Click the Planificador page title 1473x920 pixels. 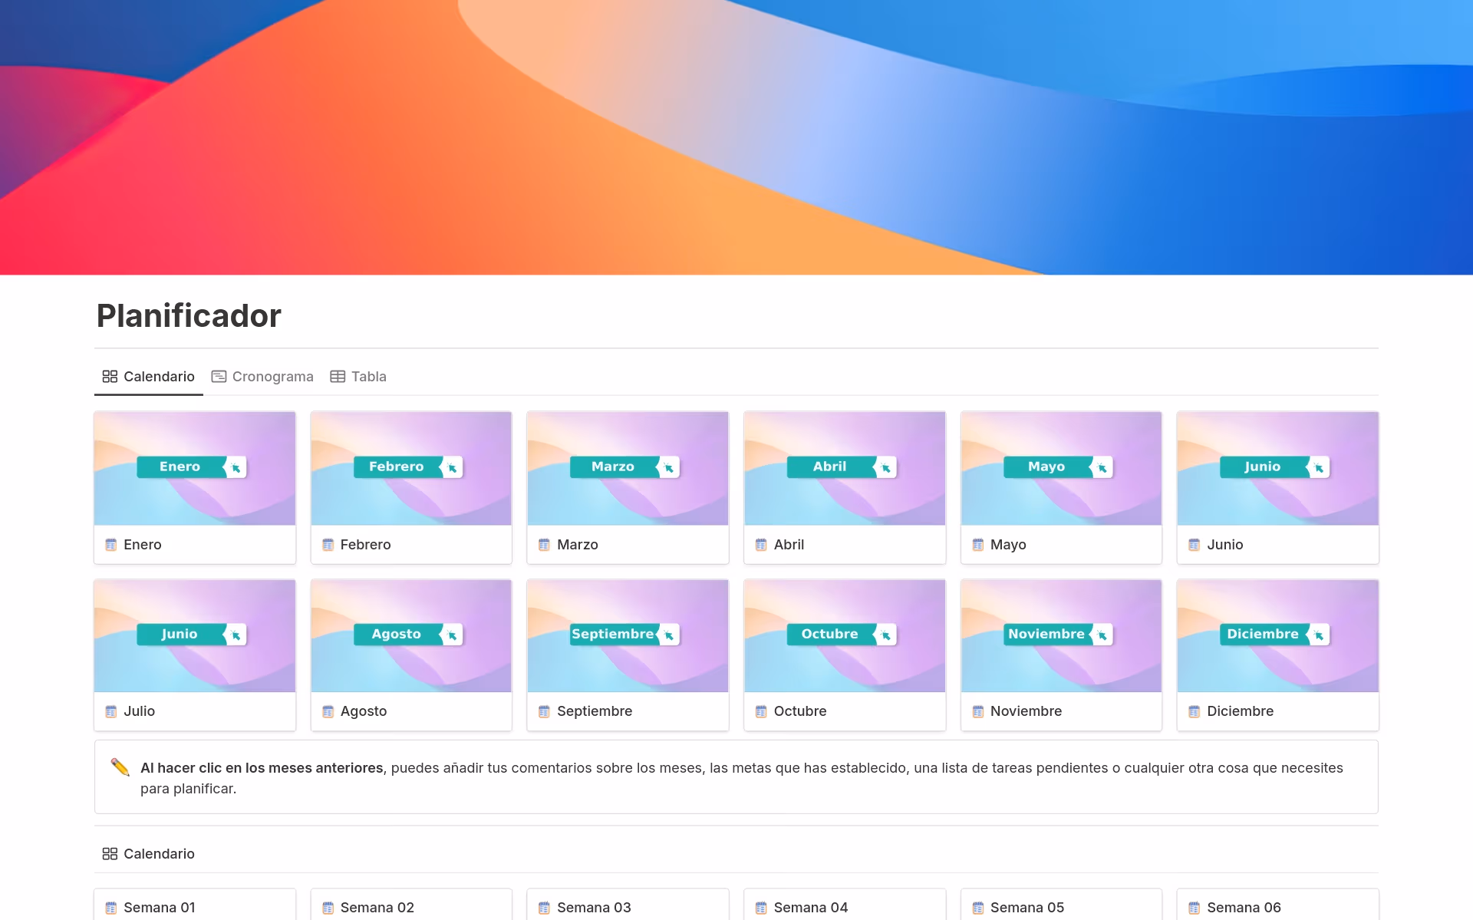click(189, 316)
